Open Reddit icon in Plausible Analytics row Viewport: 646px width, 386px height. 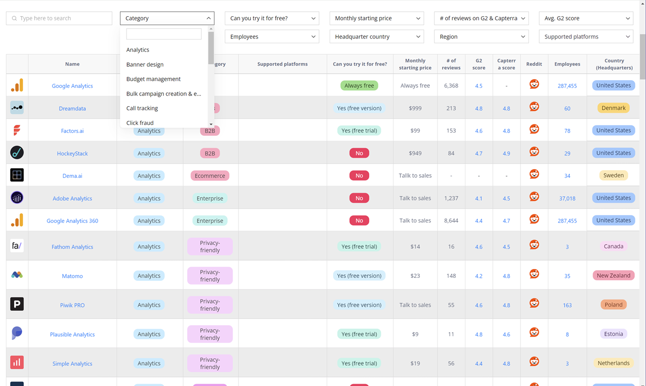[x=534, y=333]
